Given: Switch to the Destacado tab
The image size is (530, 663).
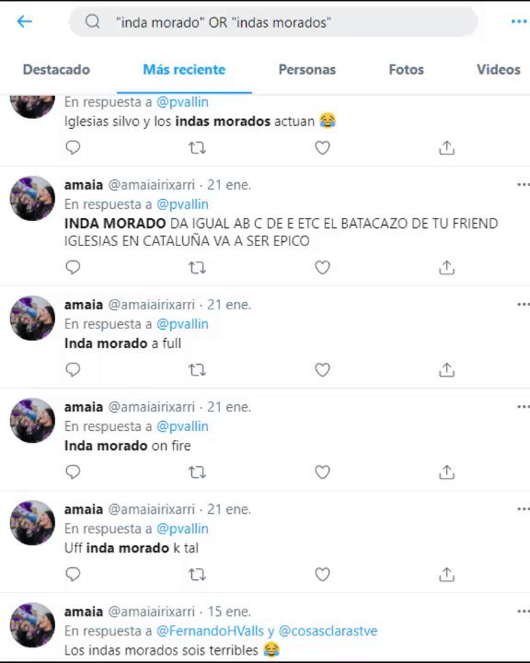Looking at the screenshot, I should click(x=56, y=69).
